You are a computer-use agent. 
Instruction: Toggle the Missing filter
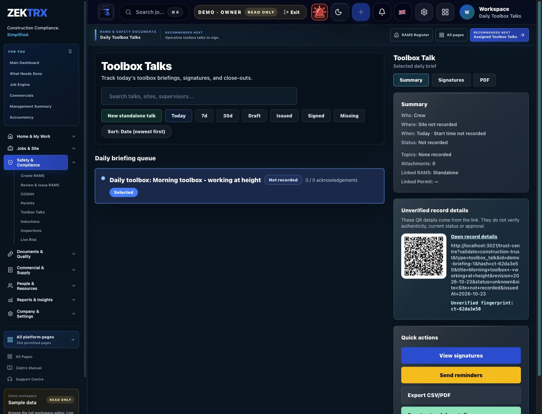tap(349, 116)
